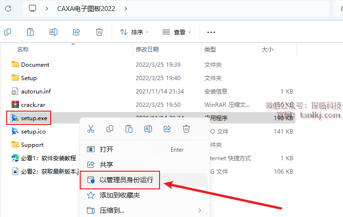Click the autorun.inf file icon
Viewport: 343px width, 217px height.
(15, 91)
